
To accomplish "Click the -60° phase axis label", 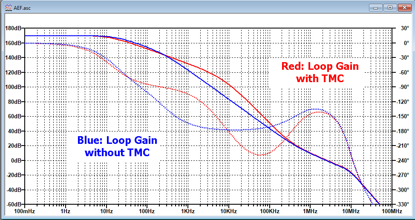I will click(404, 72).
